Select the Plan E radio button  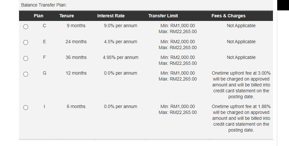tap(26, 43)
